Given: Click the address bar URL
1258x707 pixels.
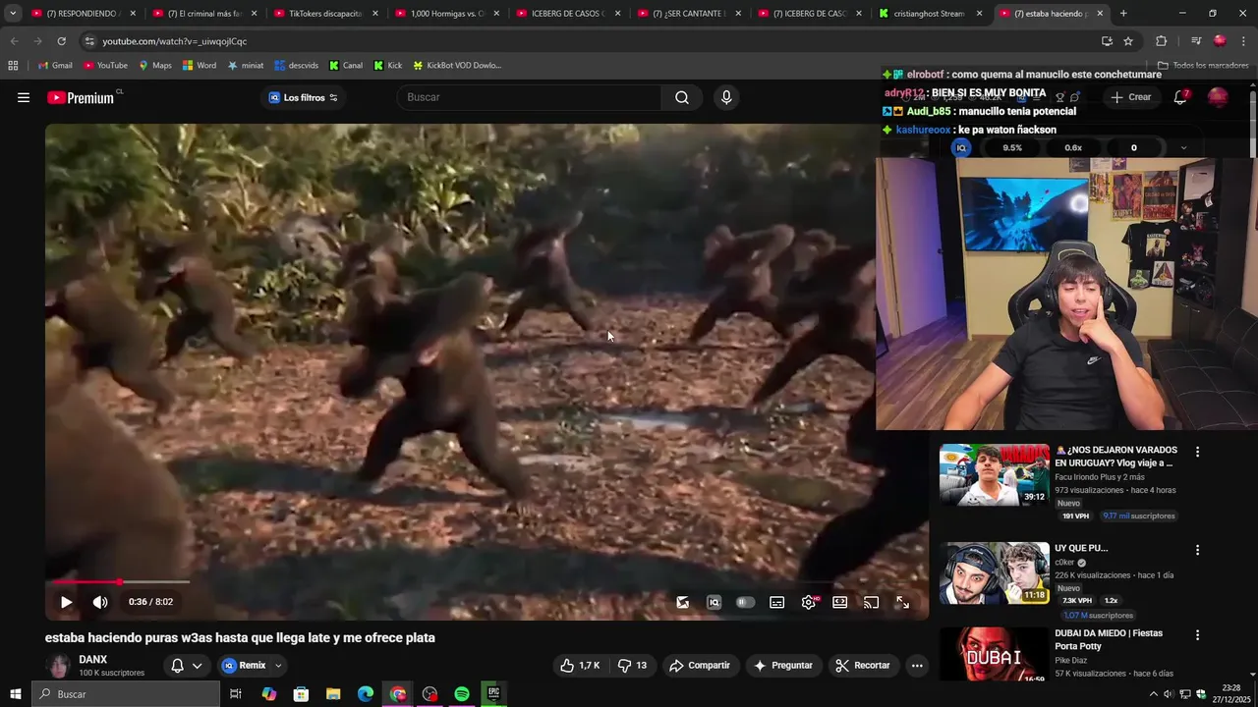Looking at the screenshot, I should pyautogui.click(x=174, y=41).
